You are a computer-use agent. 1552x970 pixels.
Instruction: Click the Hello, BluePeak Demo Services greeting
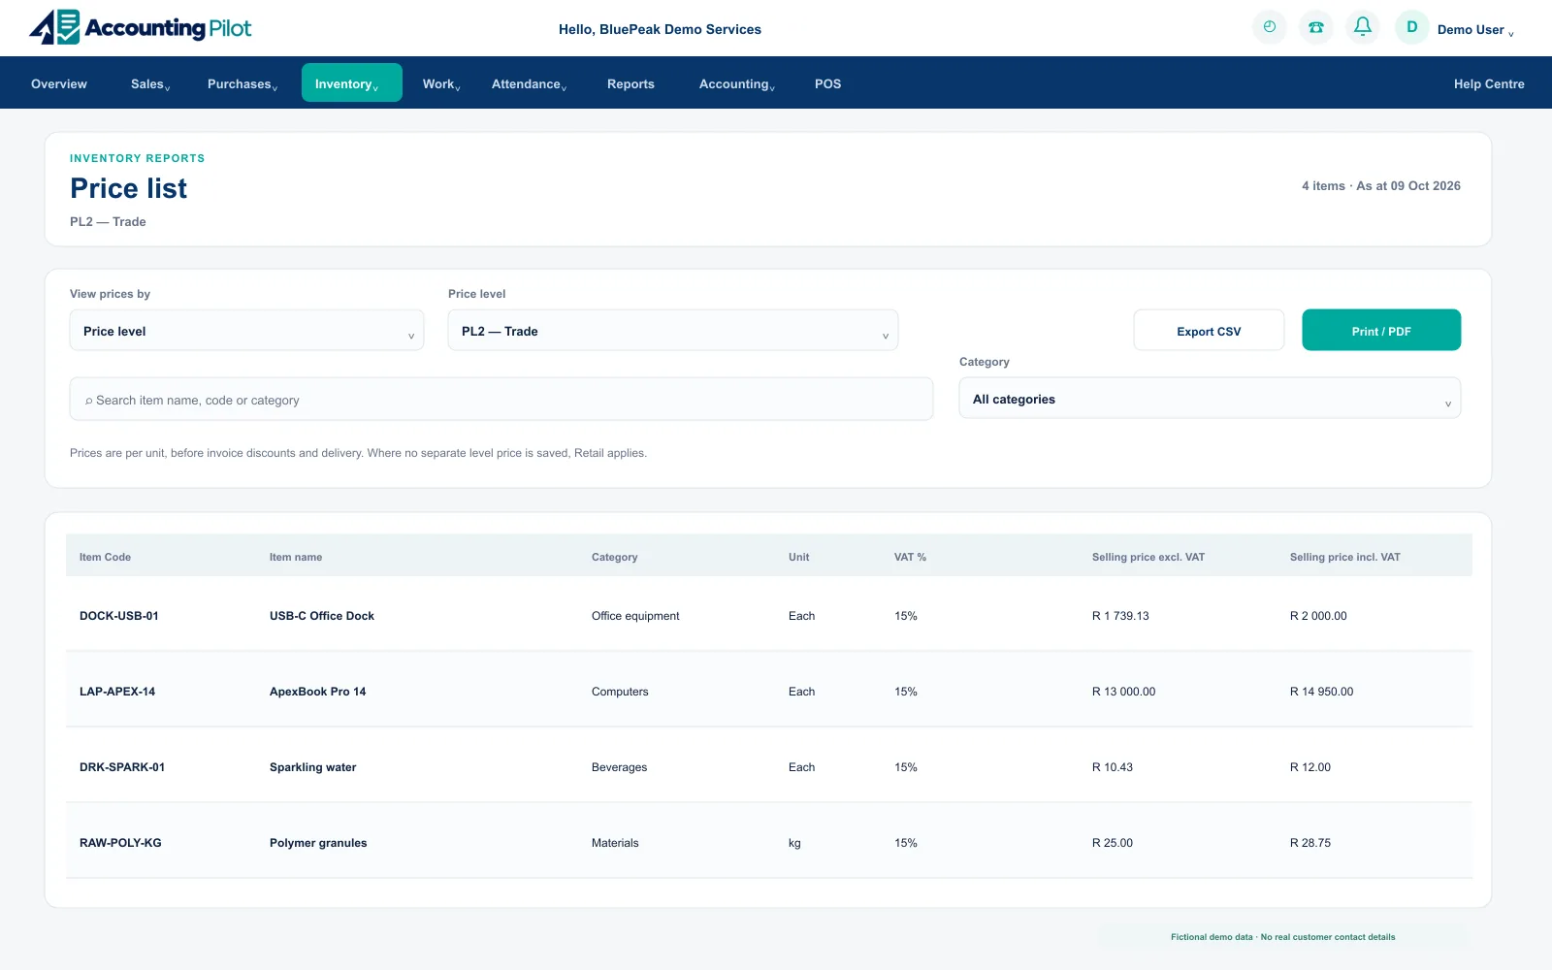660,29
